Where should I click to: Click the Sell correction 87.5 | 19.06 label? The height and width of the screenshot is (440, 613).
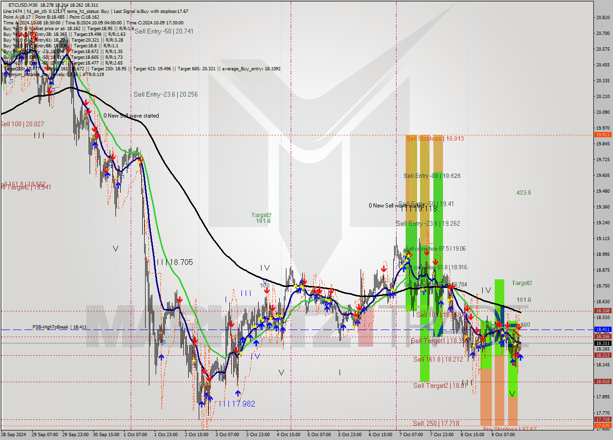coord(435,249)
